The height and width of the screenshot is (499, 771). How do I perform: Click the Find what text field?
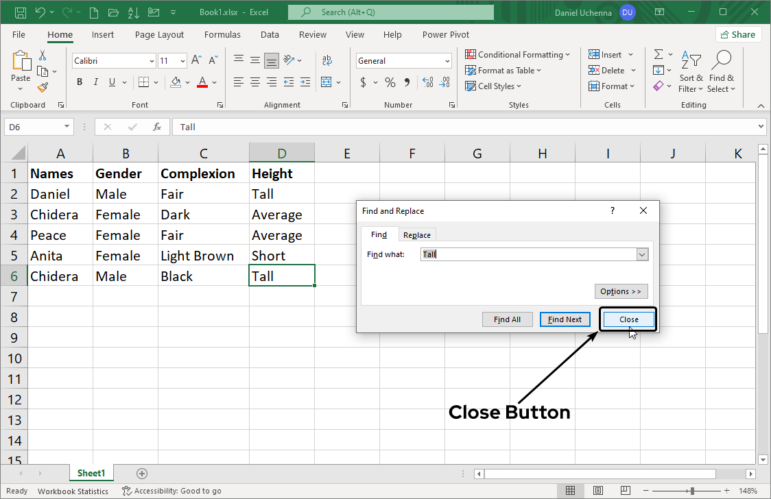click(x=528, y=254)
